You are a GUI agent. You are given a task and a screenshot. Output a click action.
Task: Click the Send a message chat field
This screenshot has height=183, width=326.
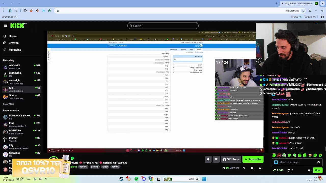click(297, 162)
